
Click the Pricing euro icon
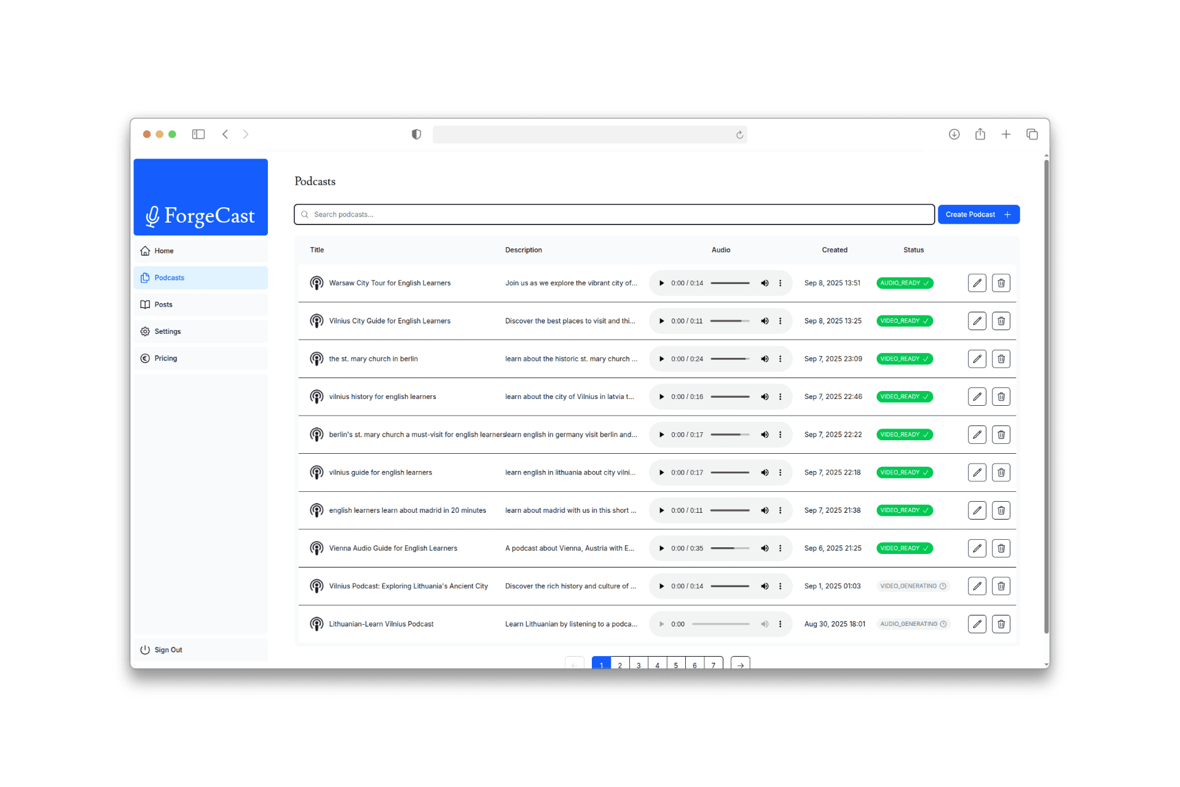pyautogui.click(x=145, y=358)
